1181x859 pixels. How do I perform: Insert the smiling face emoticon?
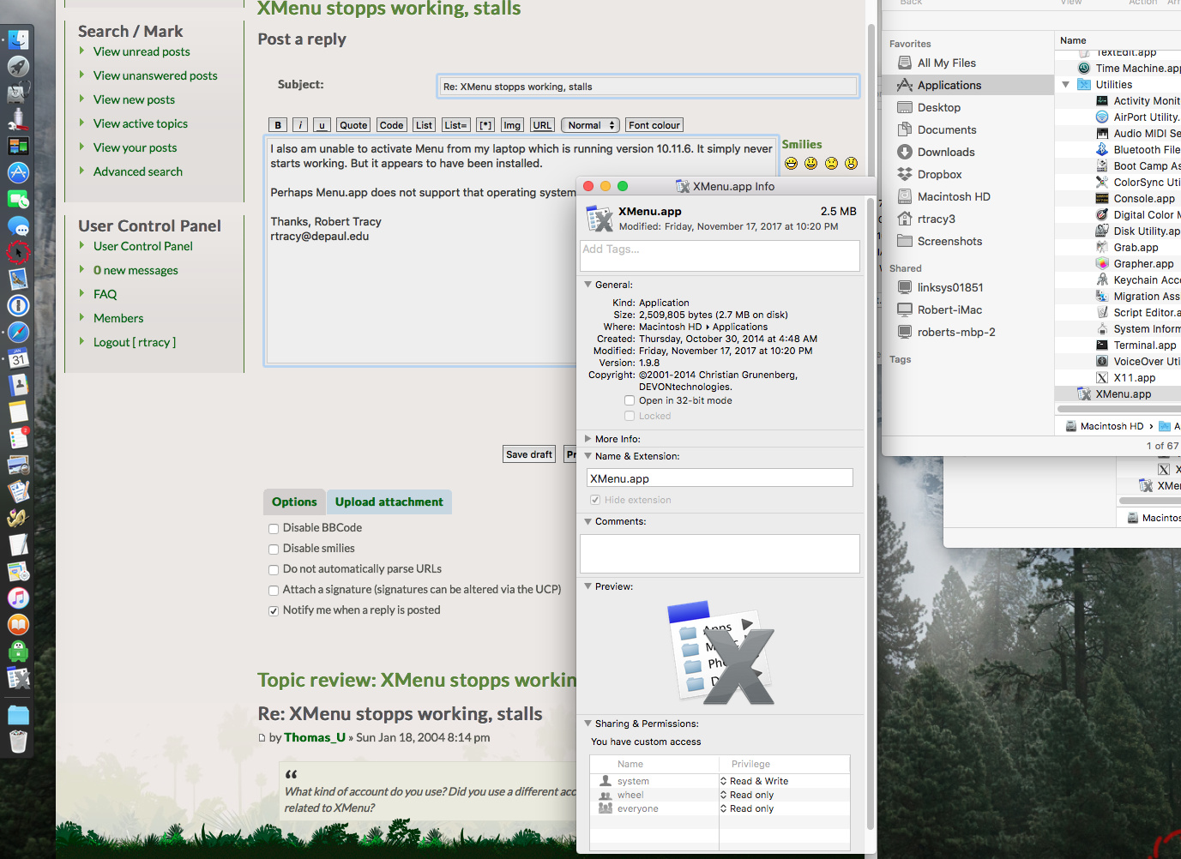click(810, 163)
